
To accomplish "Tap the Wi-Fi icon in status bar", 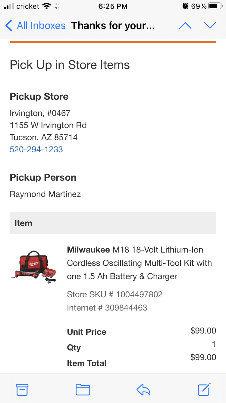I will pyautogui.click(x=46, y=6).
